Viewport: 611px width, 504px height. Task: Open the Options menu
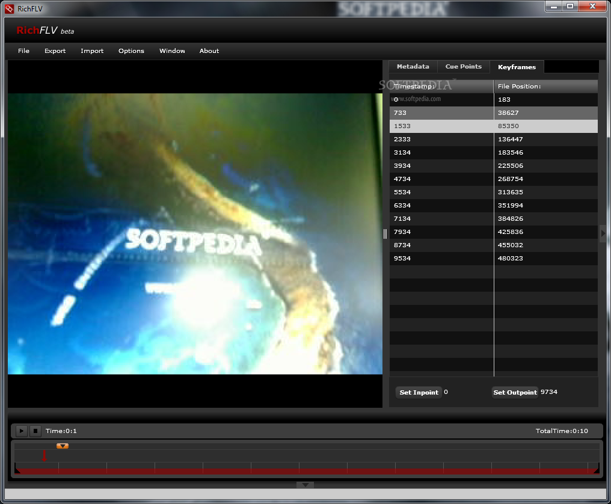131,51
